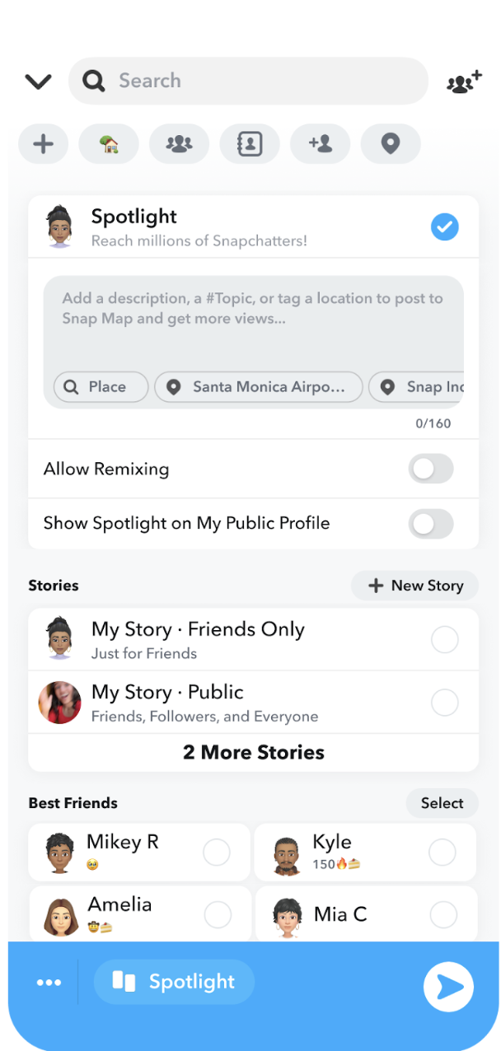
Task: Enable the Allow Remixing switch
Action: (x=431, y=469)
